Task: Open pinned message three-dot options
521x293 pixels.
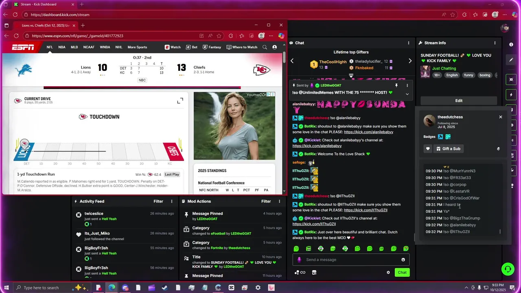Action: tap(407, 85)
